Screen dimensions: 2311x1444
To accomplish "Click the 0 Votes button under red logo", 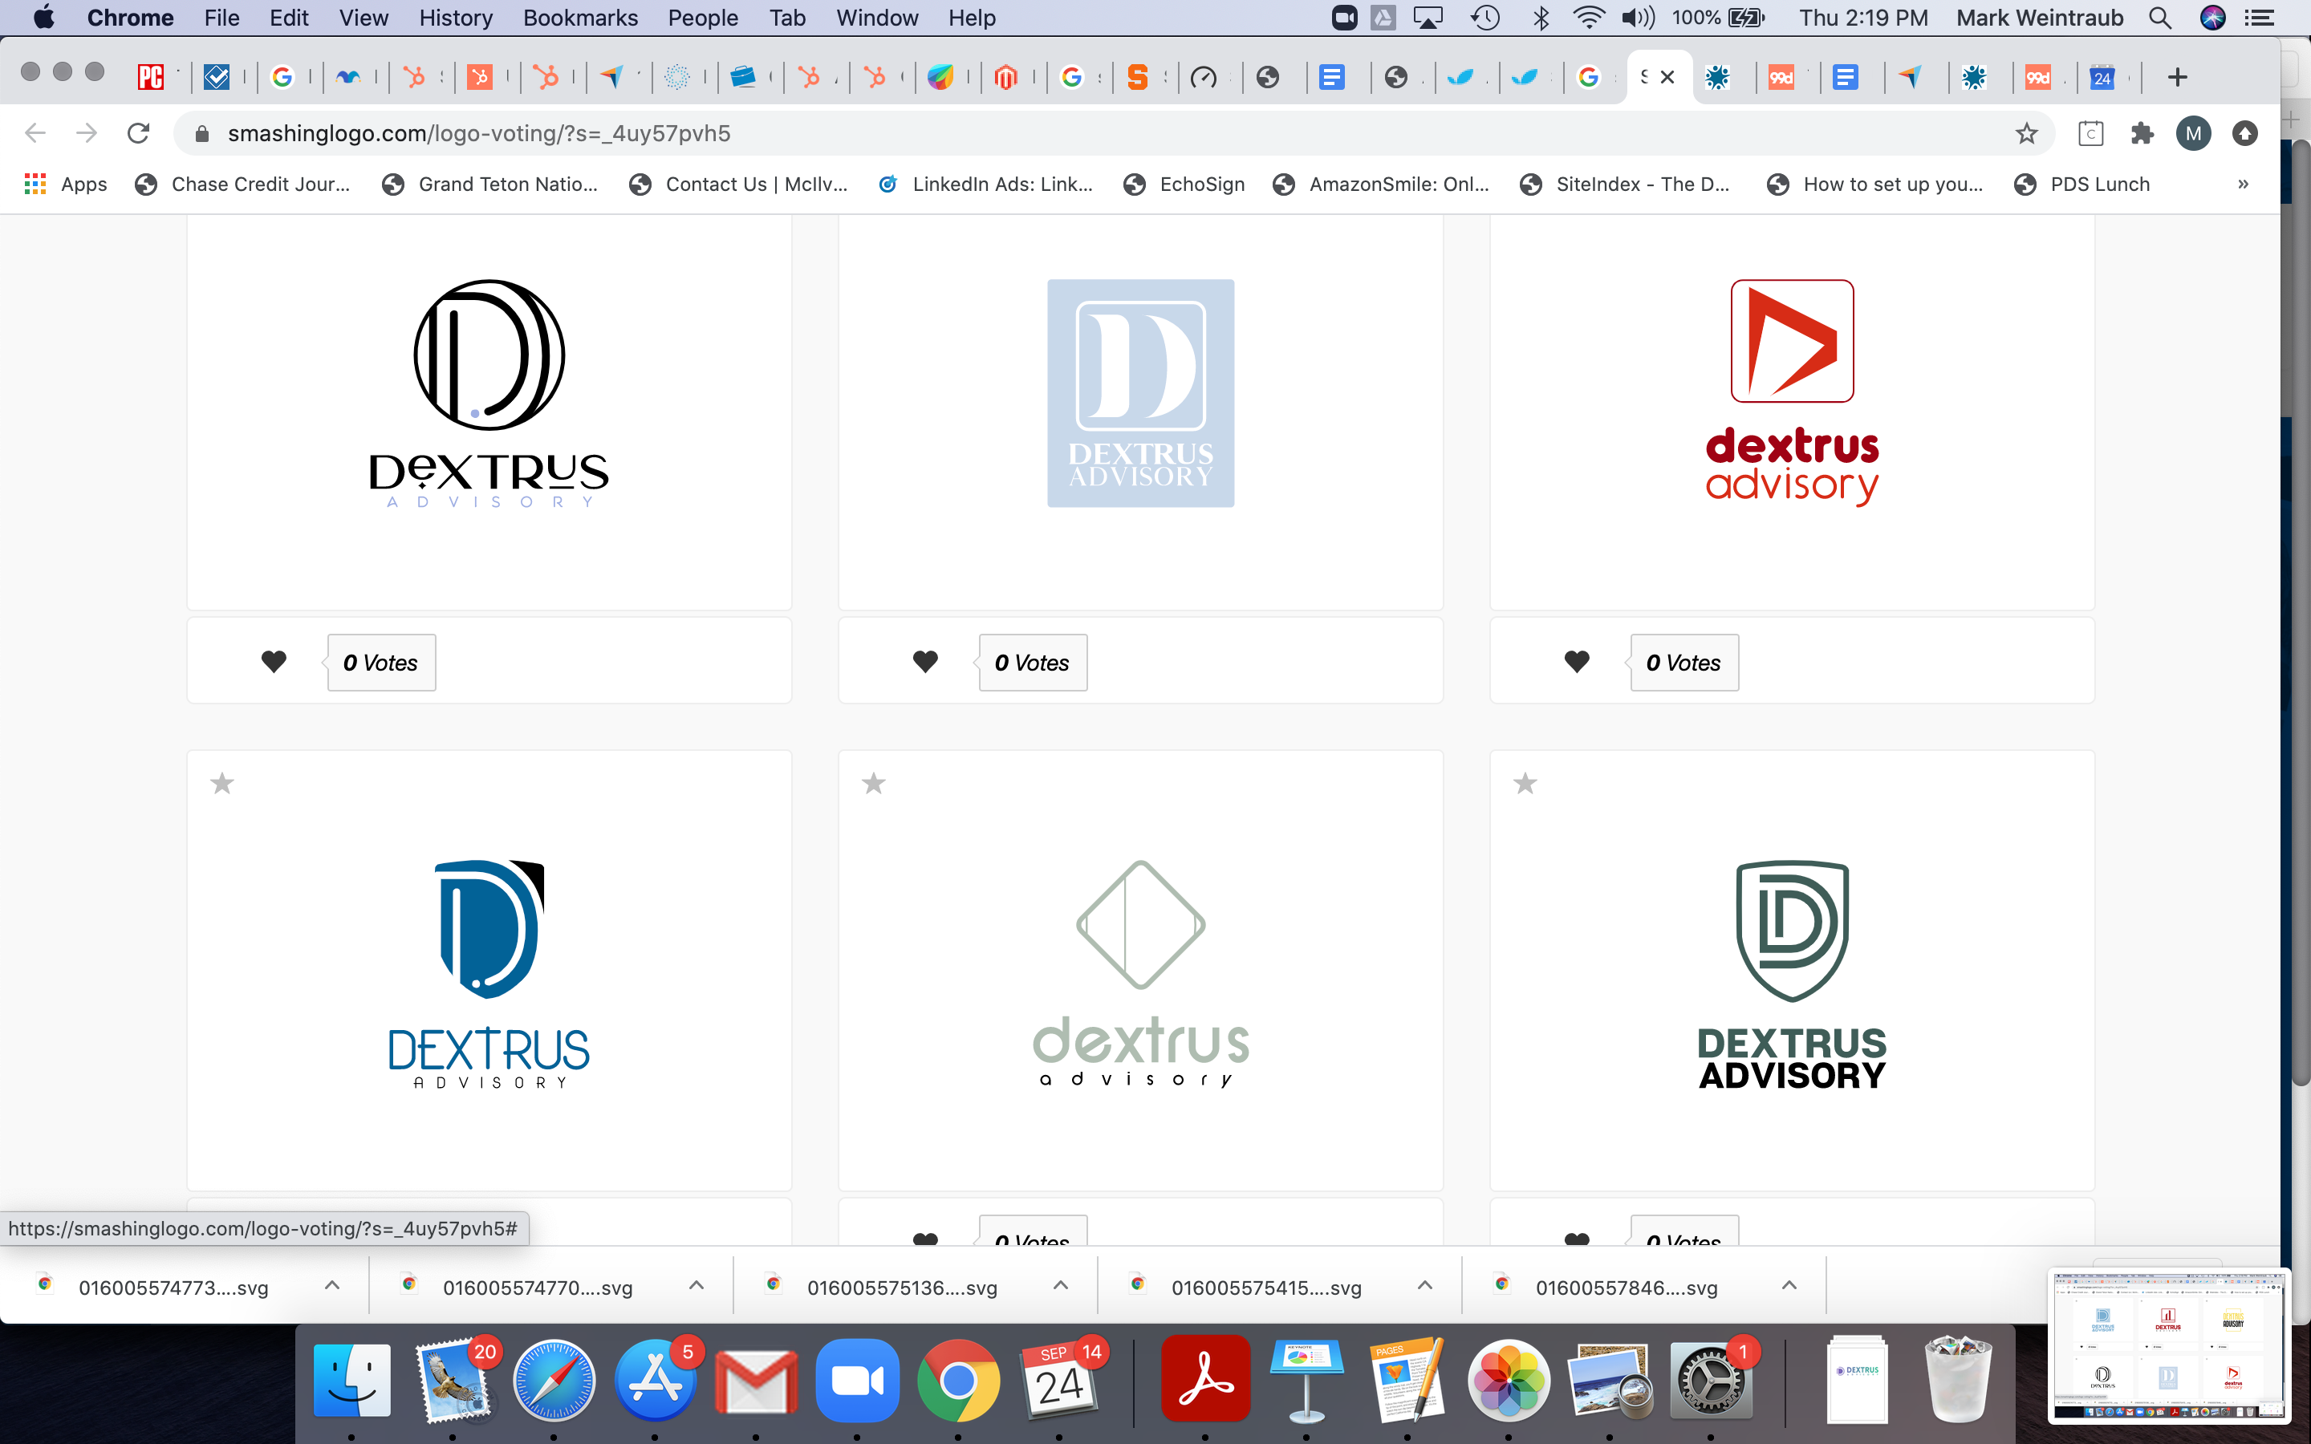I will point(1683,663).
